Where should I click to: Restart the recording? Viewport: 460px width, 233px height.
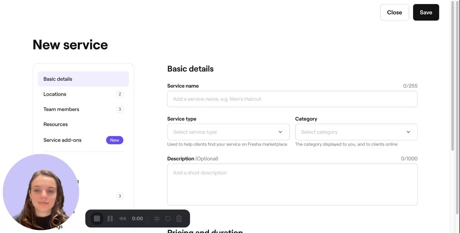tap(168, 218)
